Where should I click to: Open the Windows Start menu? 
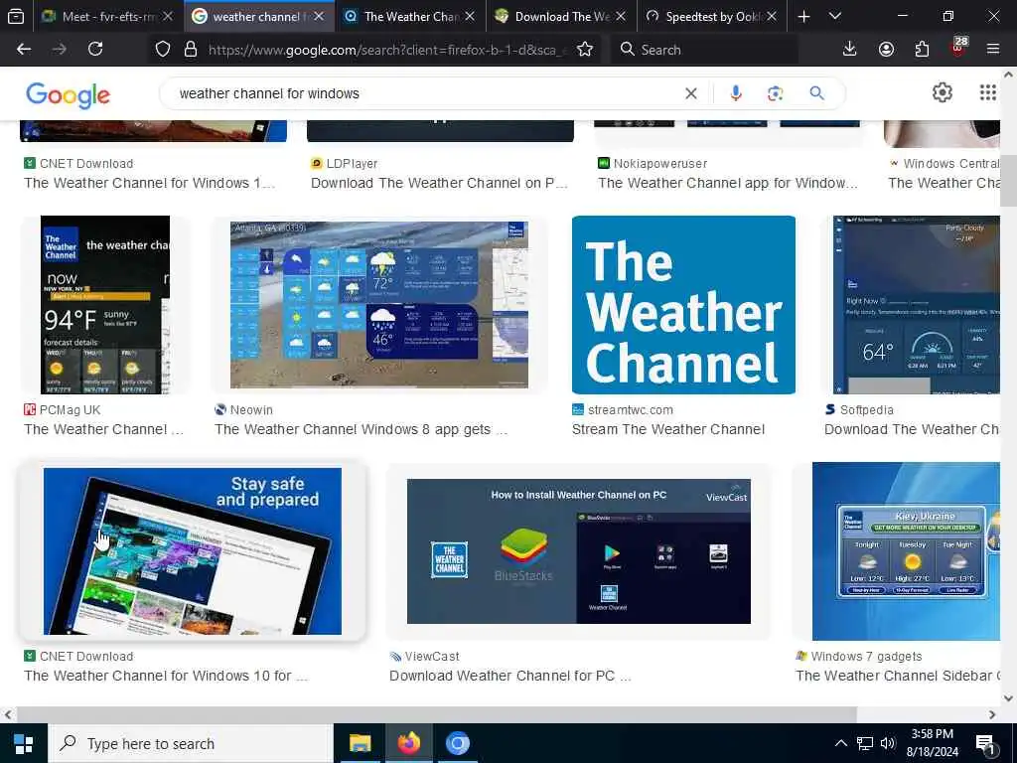point(24,743)
